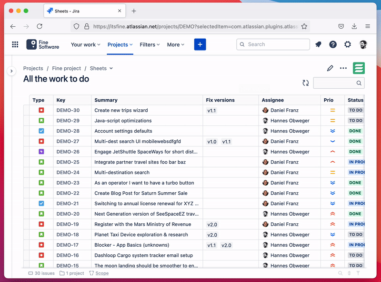Viewport: 381px width, 282px height.
Task: Open Jira settings gear icon
Action: 348,44
